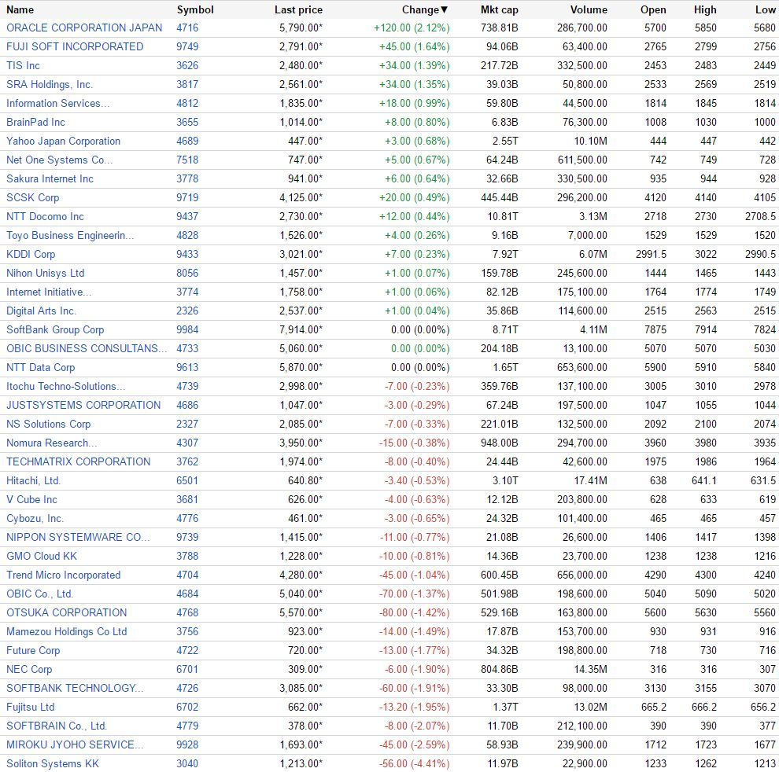Open GMO Cloud KK link
The width and height of the screenshot is (779, 772).
42,556
